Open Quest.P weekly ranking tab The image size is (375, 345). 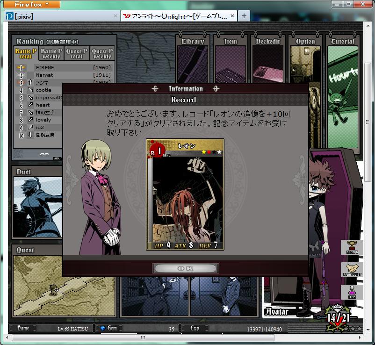coord(102,54)
